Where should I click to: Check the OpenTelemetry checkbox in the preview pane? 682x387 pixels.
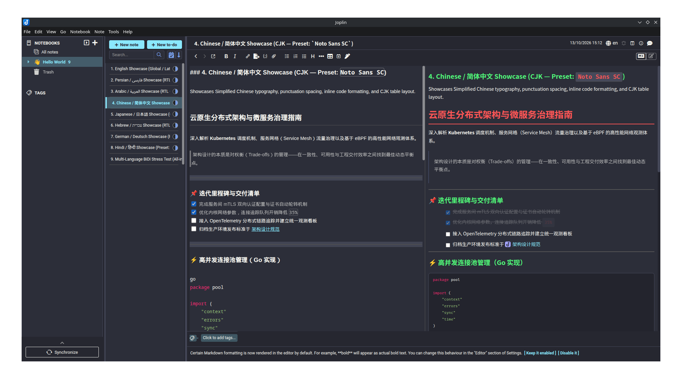click(448, 234)
